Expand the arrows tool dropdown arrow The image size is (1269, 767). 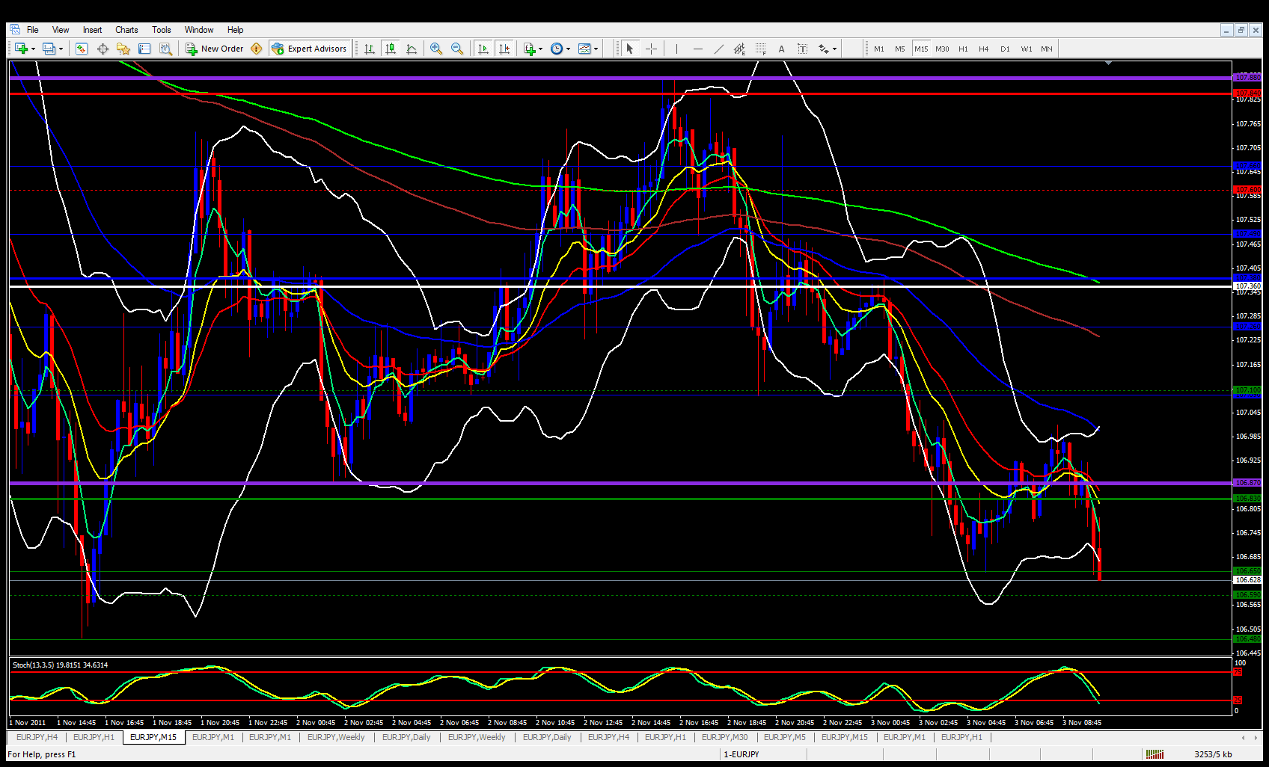pyautogui.click(x=835, y=49)
